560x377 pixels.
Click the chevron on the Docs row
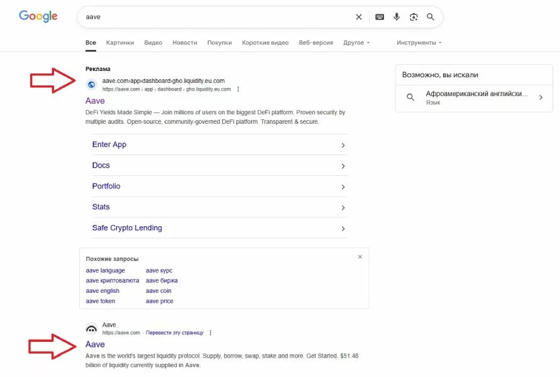[x=343, y=166]
